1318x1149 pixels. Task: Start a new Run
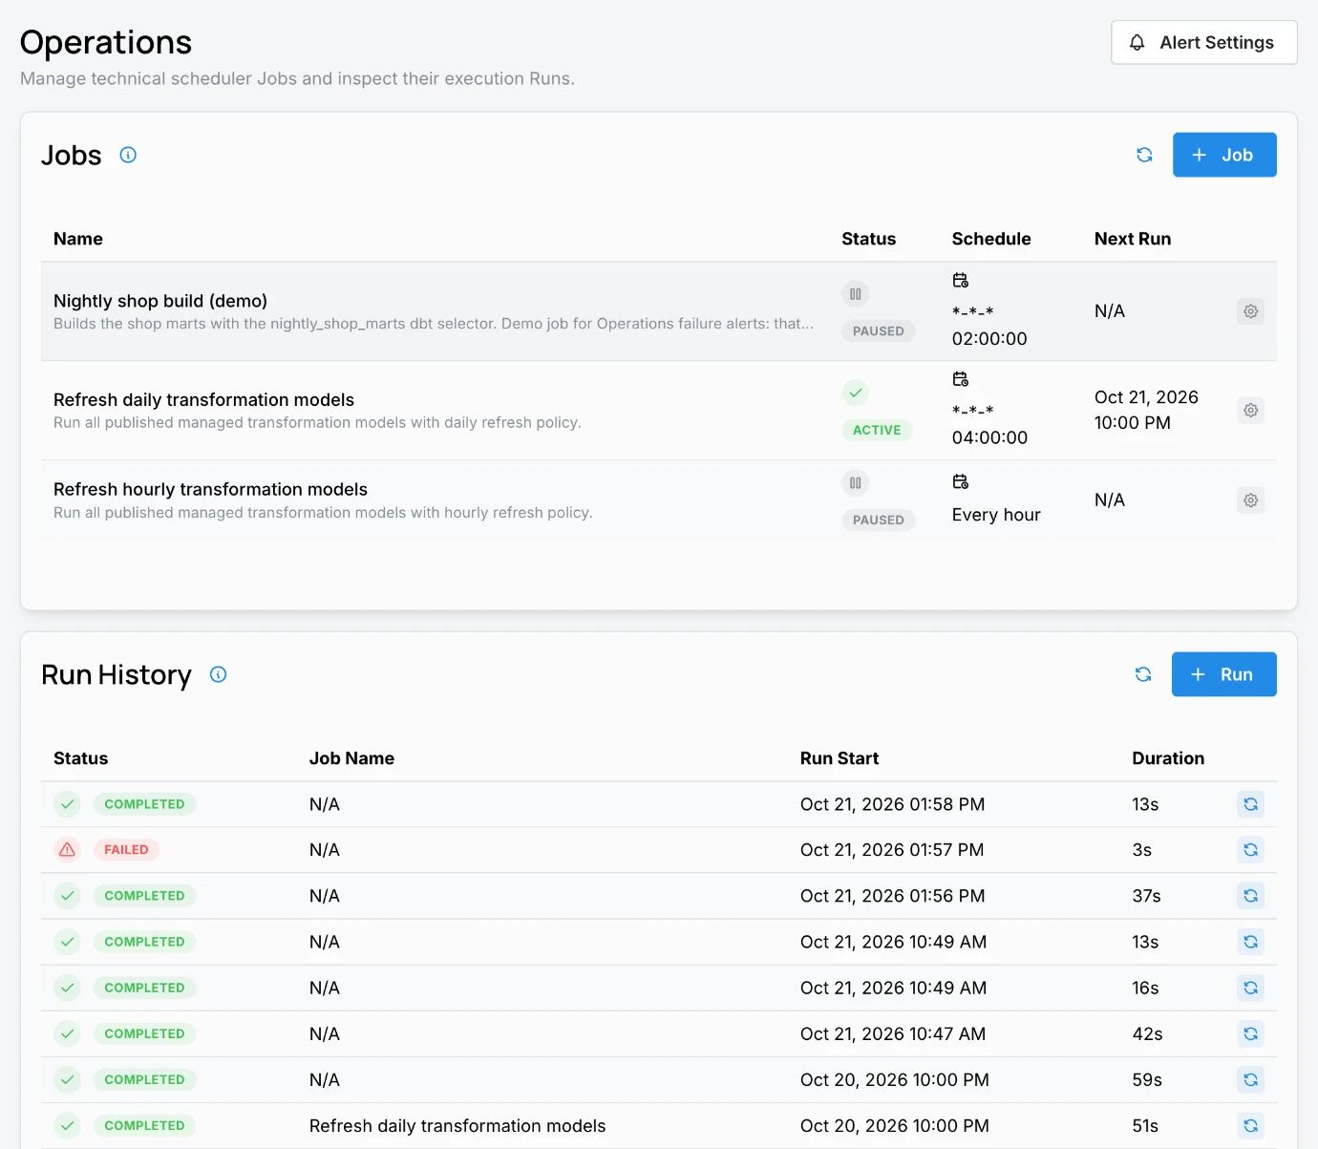tap(1223, 674)
